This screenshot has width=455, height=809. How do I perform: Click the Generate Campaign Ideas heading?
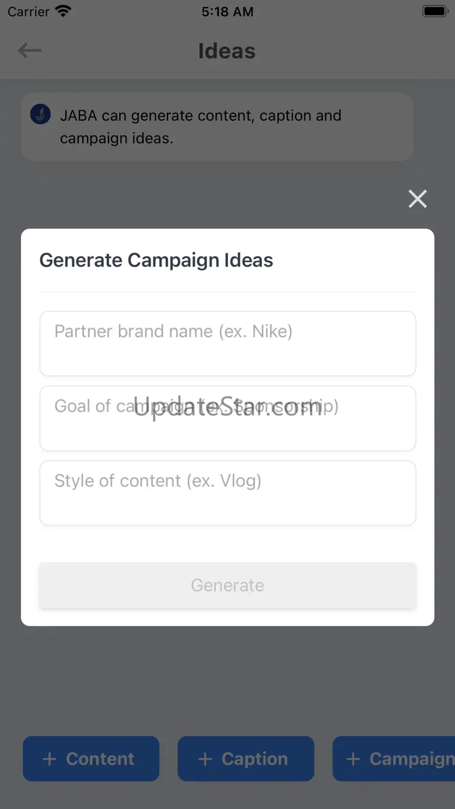156,260
